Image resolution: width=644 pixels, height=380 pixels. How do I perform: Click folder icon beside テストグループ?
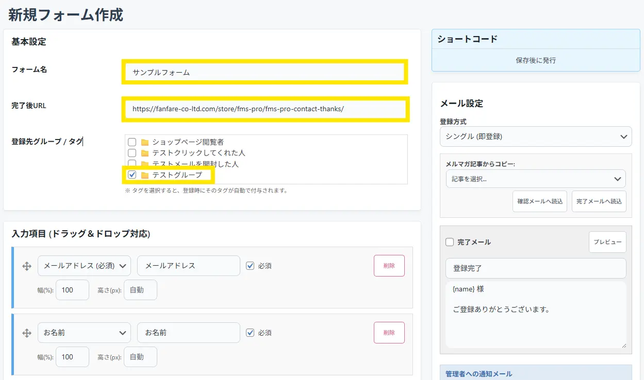pyautogui.click(x=145, y=176)
